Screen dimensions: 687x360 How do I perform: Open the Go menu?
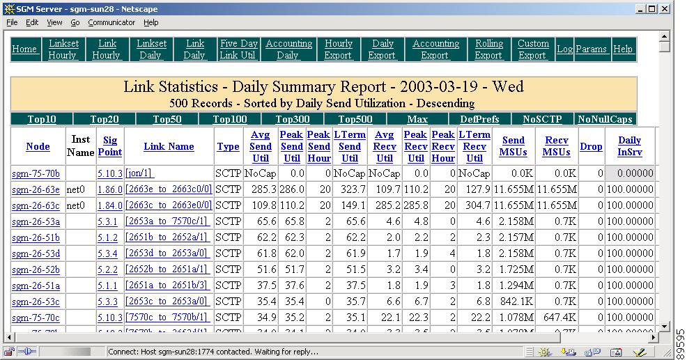click(x=75, y=22)
